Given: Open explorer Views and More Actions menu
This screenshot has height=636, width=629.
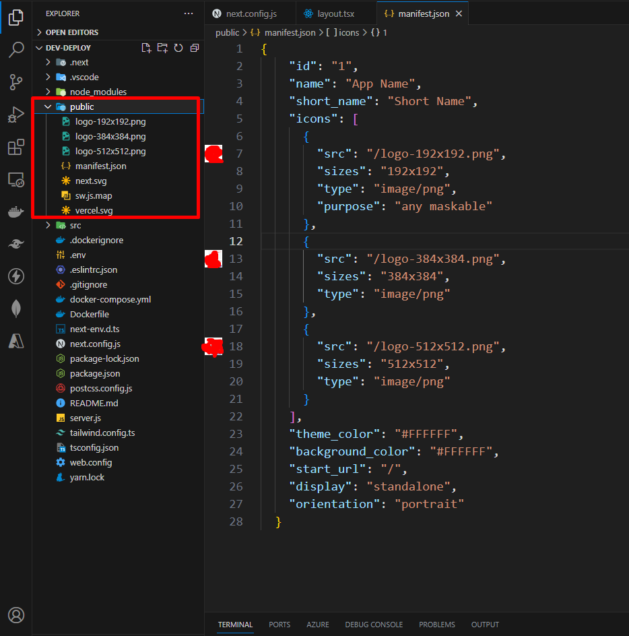Looking at the screenshot, I should [189, 13].
